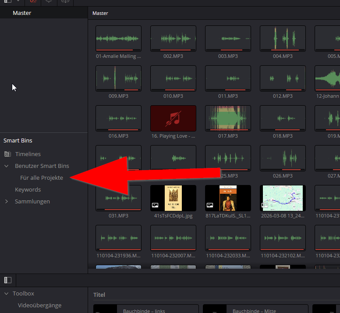Viewport: 340px width, 313px height.
Task: Select the Bauchbinde – Mitte title
Action: pyautogui.click(x=255, y=309)
